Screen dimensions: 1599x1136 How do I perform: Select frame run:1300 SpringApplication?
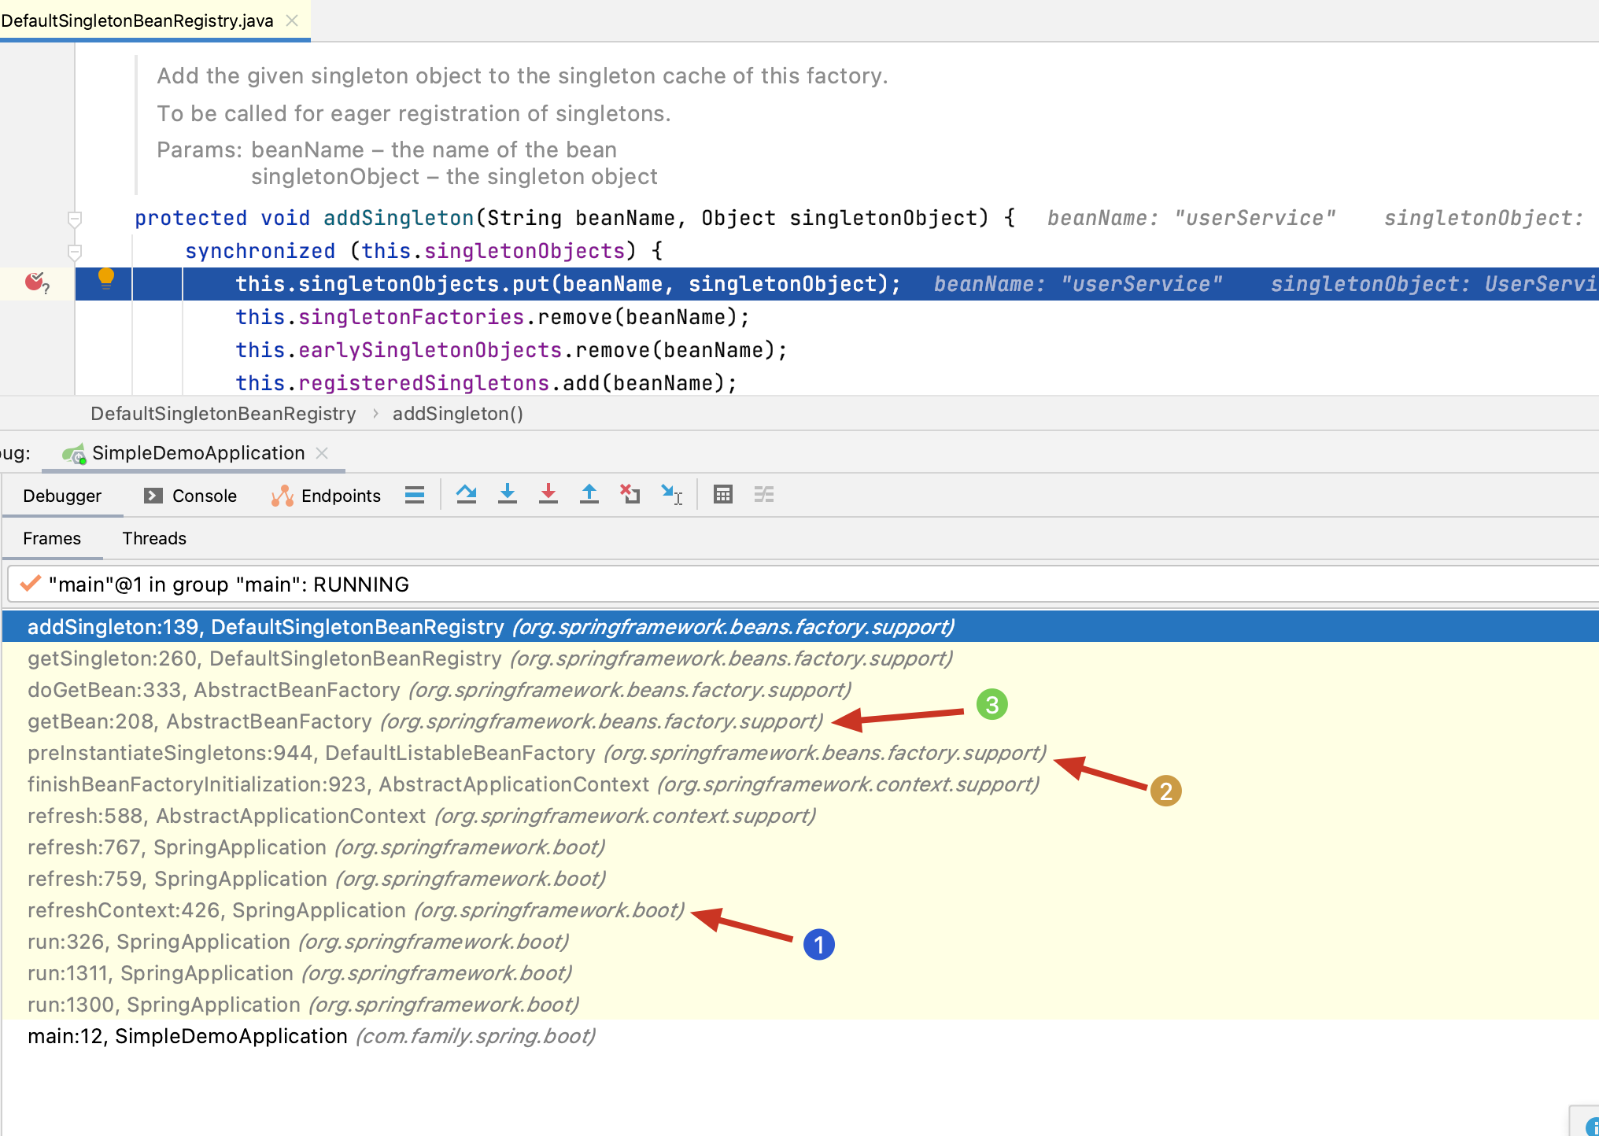[801, 1005]
